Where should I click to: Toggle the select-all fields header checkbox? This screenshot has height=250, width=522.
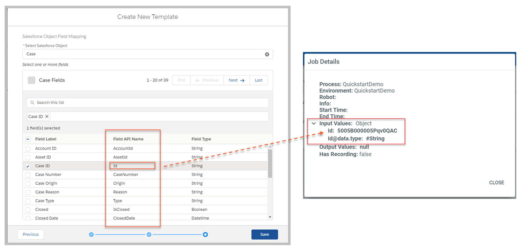[28, 139]
